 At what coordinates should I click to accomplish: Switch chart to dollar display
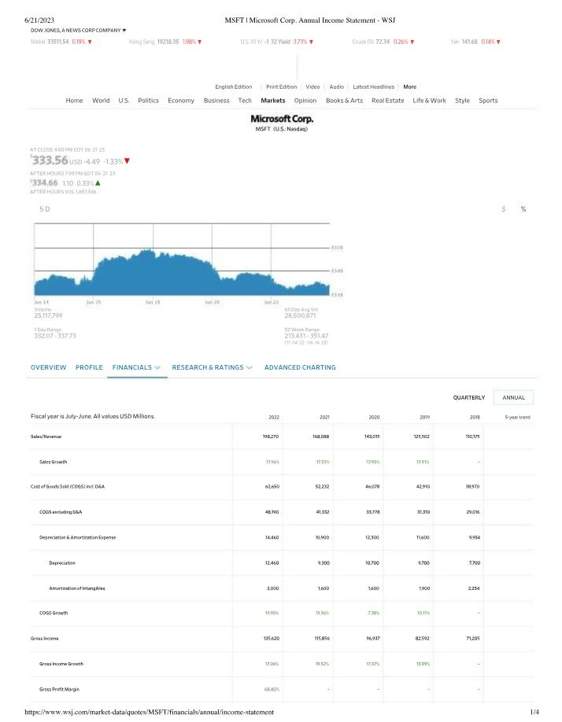pyautogui.click(x=504, y=209)
